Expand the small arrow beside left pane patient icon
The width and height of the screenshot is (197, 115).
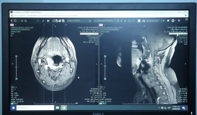(15, 25)
